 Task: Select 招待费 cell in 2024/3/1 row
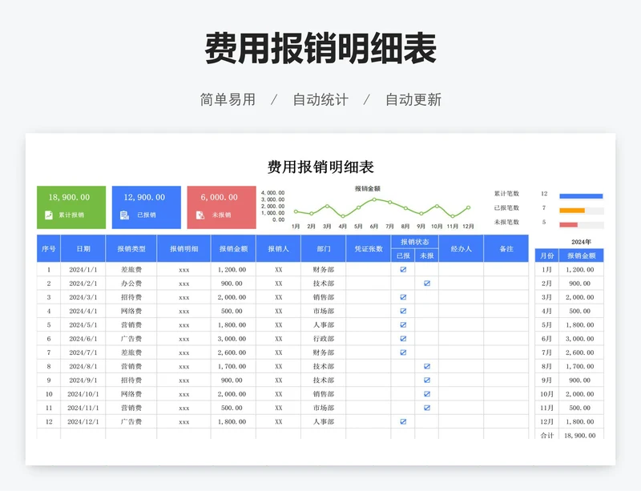(131, 297)
